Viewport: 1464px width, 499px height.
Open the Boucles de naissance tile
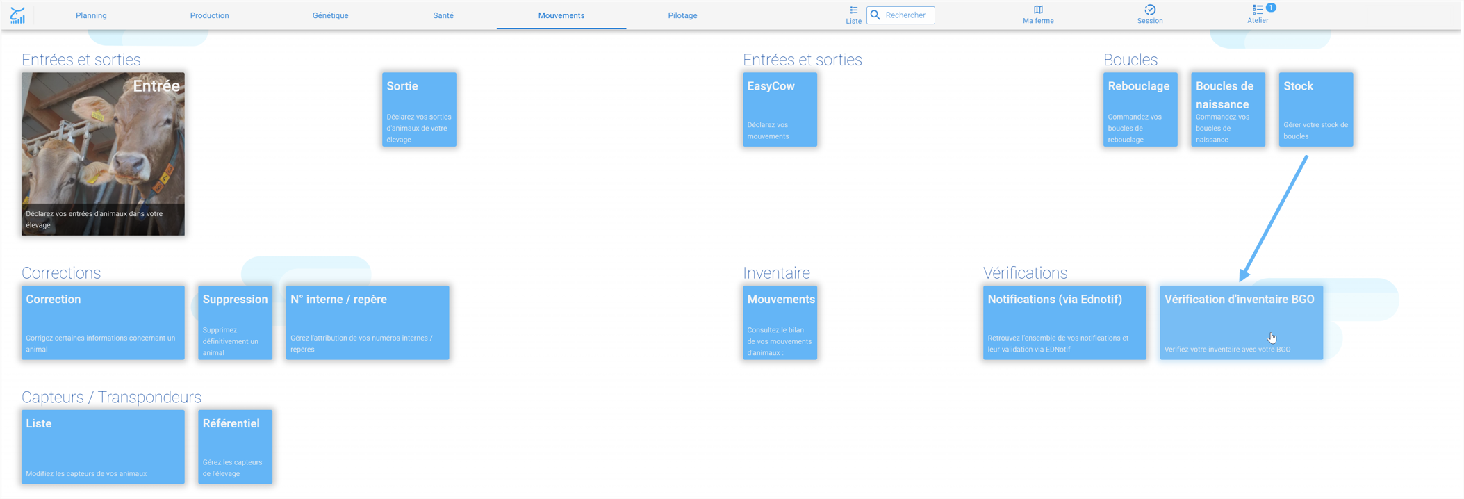pos(1228,109)
